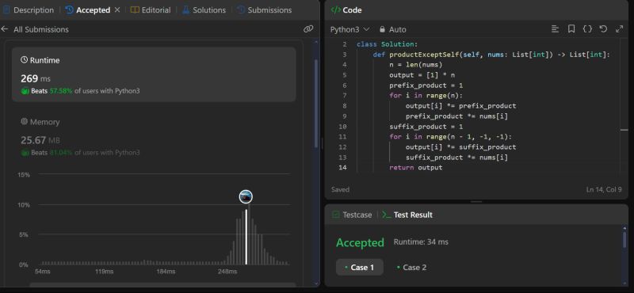Image resolution: width=634 pixels, height=293 pixels.
Task: Close the Accepted tab
Action: pos(117,10)
